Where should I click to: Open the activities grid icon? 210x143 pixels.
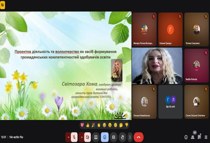click(206, 137)
